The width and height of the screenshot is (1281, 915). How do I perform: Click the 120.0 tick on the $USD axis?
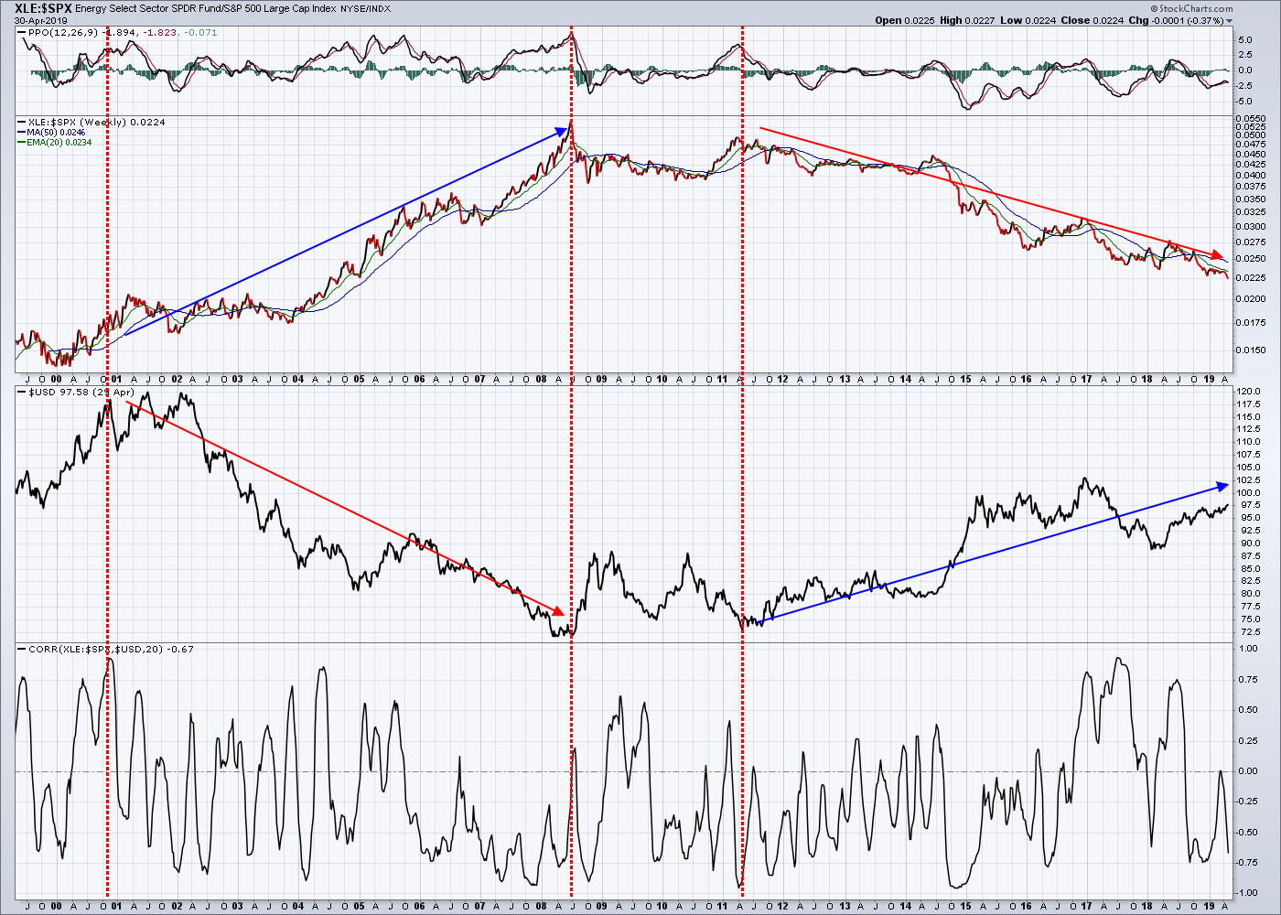click(x=1250, y=392)
